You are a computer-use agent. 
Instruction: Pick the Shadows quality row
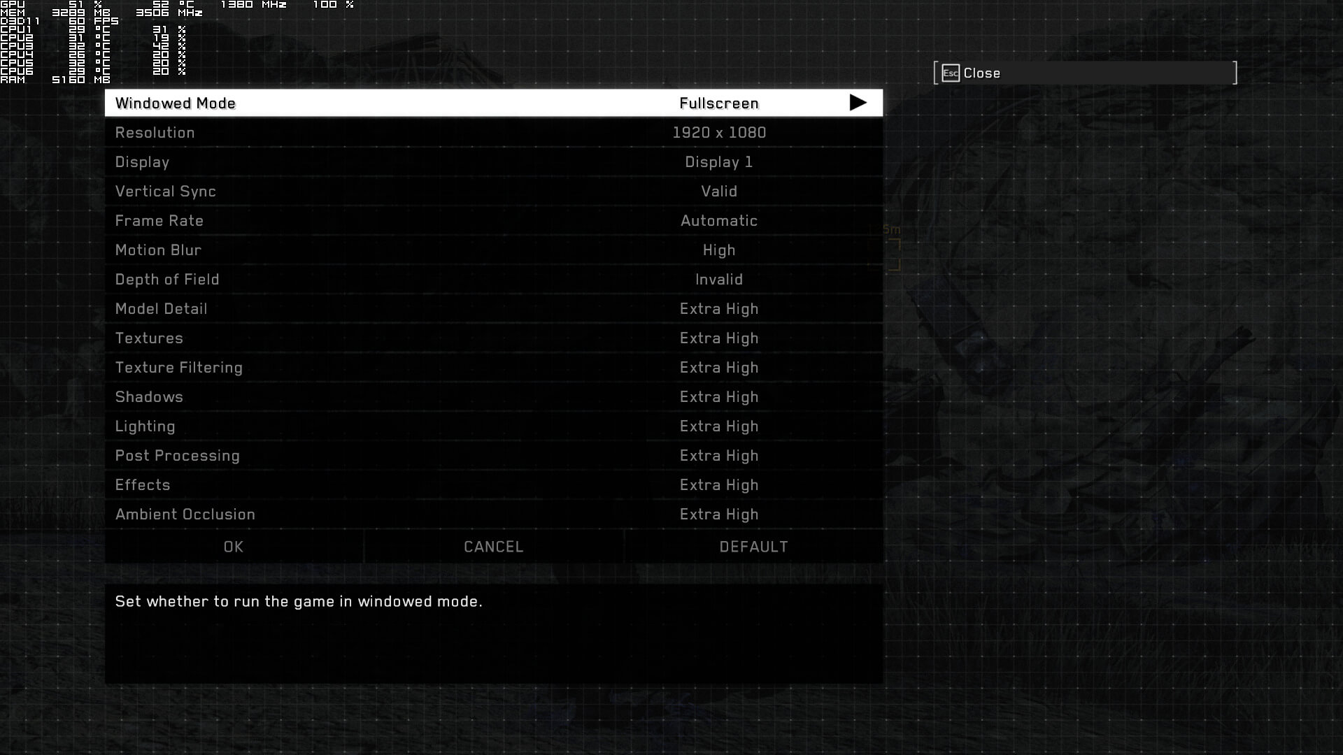coord(494,397)
